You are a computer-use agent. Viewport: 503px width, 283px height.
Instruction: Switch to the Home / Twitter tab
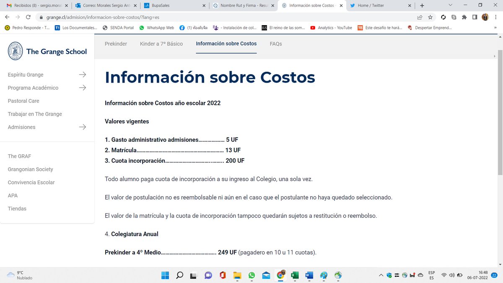380,5
